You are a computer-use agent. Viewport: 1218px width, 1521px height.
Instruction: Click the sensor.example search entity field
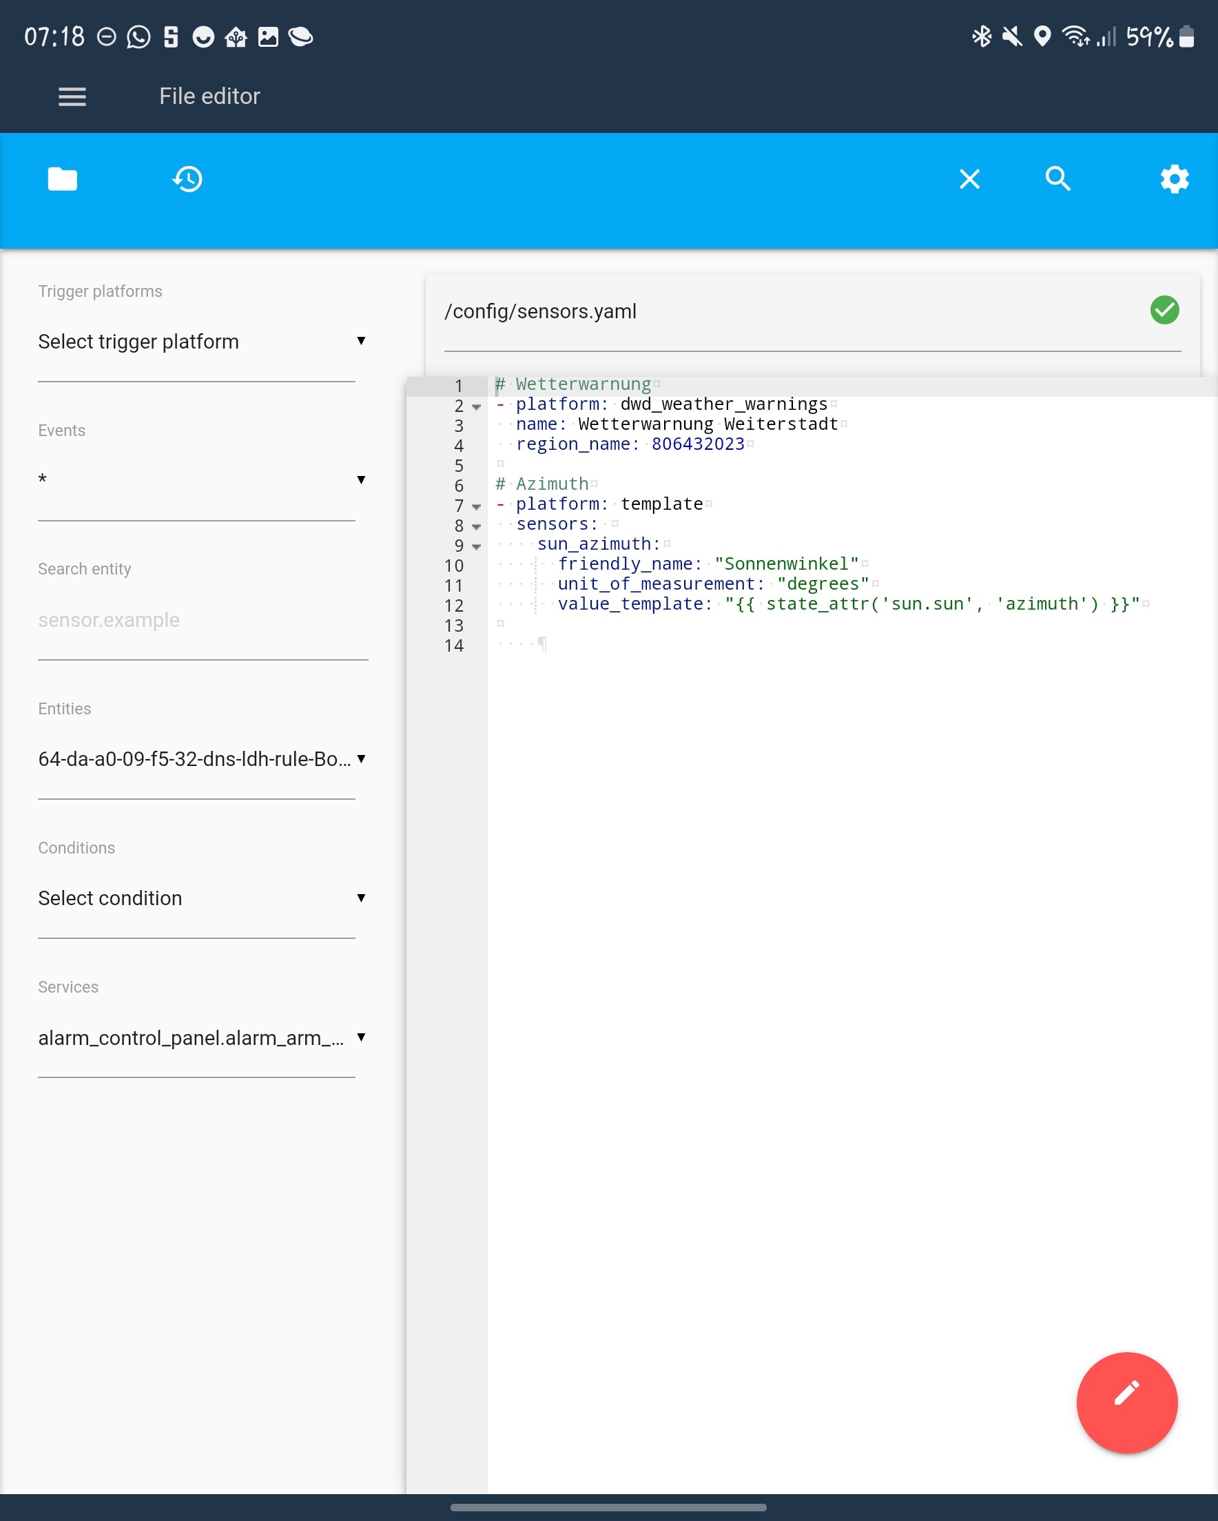click(x=203, y=619)
